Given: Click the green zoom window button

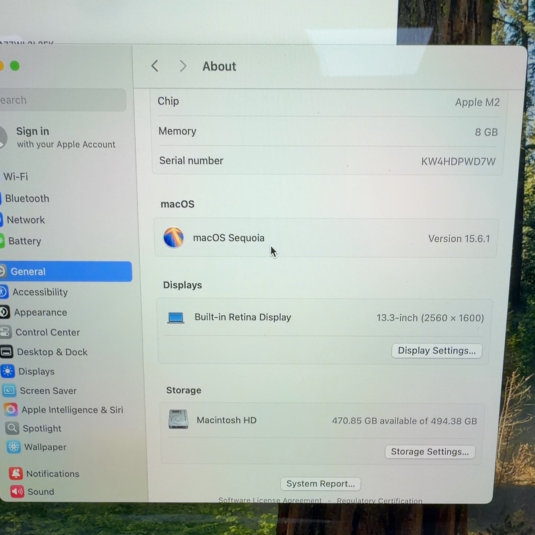Looking at the screenshot, I should pos(15,66).
